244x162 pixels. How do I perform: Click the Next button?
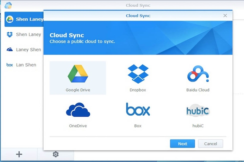(182, 144)
